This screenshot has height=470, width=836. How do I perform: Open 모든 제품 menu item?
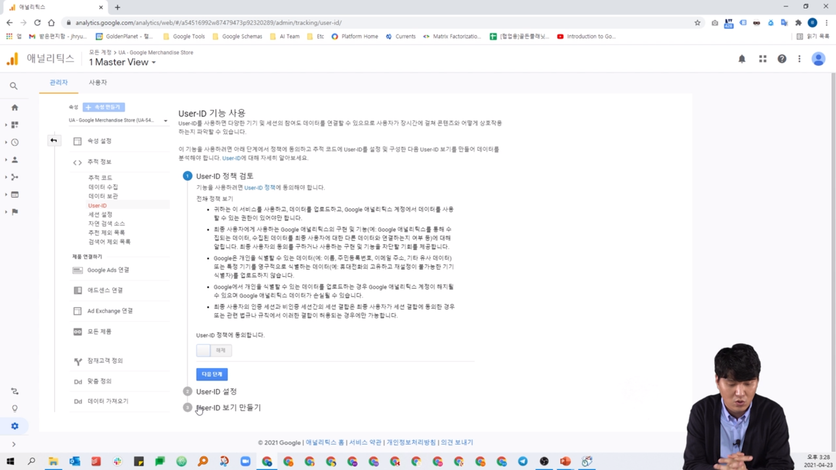[x=99, y=332]
